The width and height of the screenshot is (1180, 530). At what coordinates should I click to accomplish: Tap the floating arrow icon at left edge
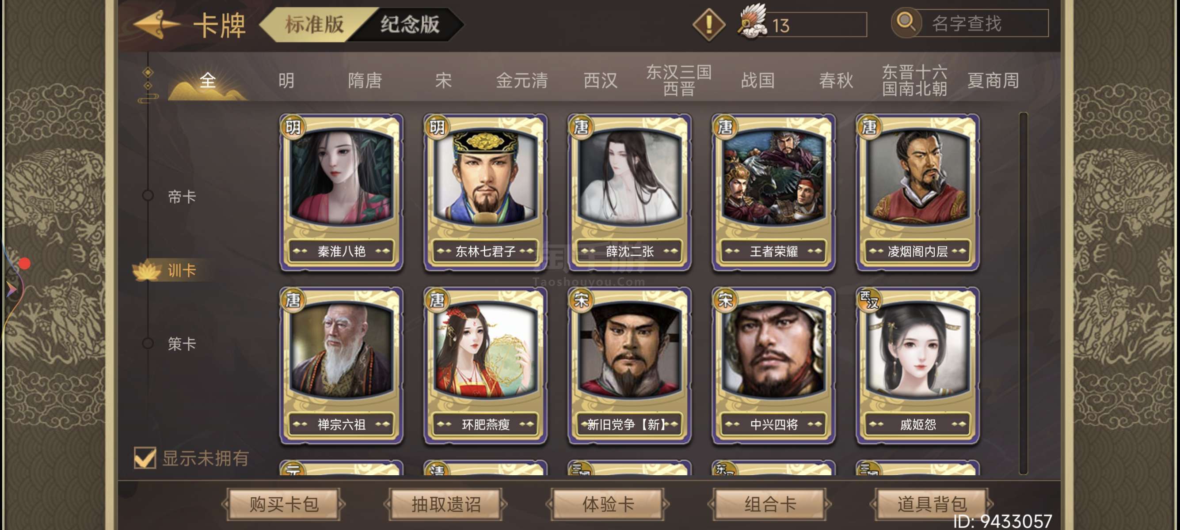pos(11,289)
